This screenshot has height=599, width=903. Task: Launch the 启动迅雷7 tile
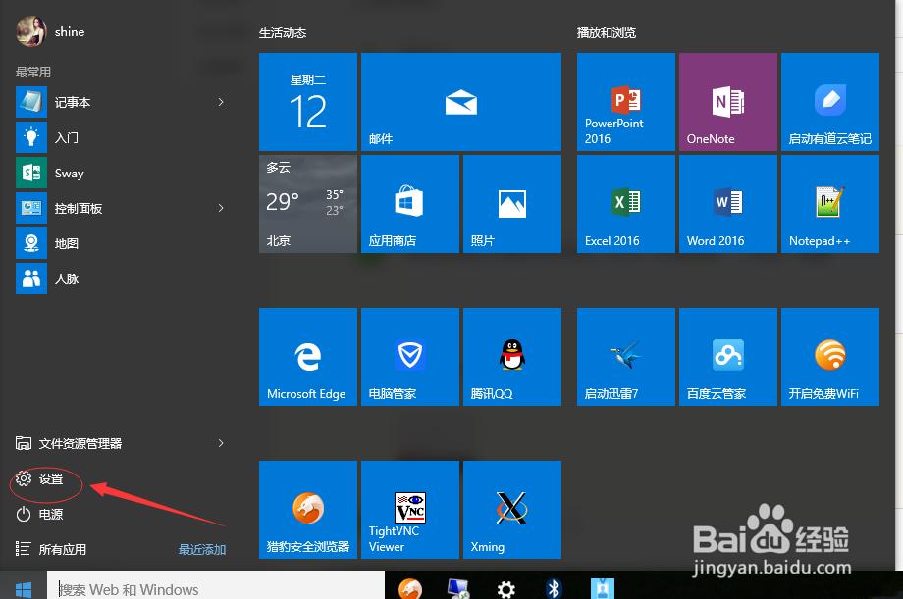626,357
